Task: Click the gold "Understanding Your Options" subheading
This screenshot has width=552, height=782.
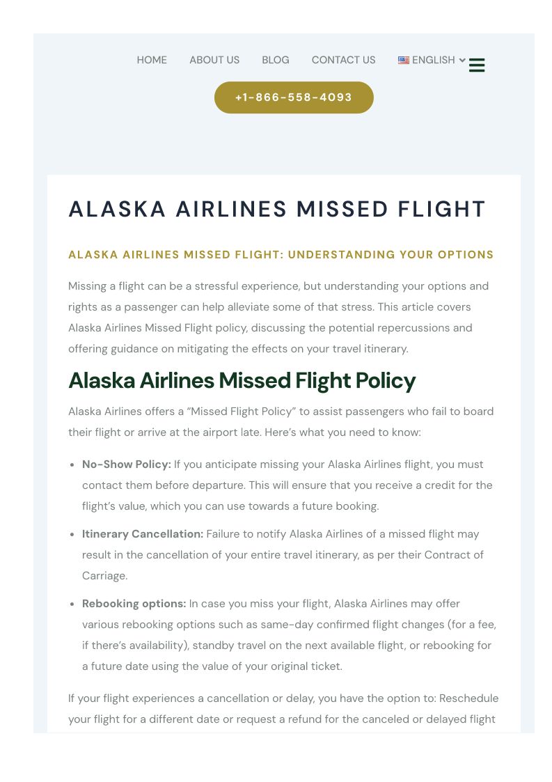Action: click(281, 255)
